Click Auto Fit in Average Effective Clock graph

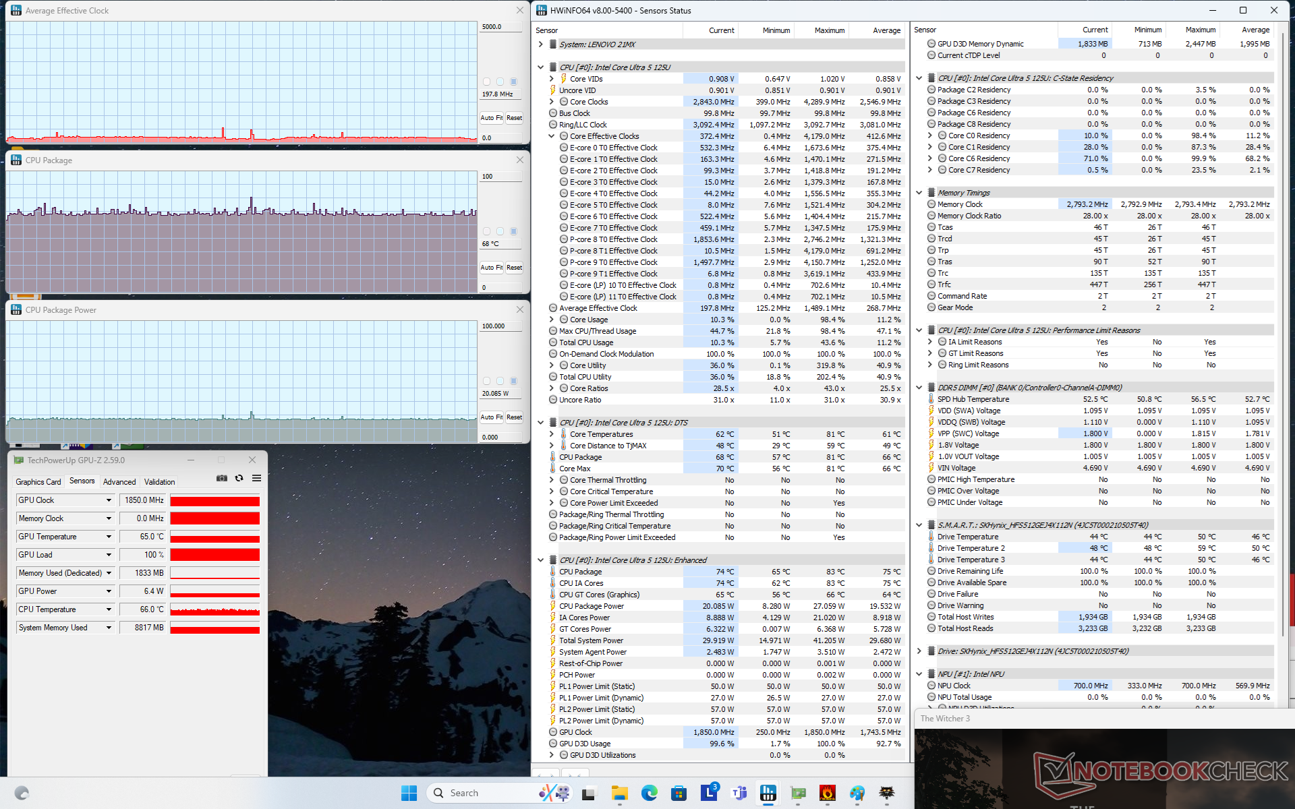[491, 117]
